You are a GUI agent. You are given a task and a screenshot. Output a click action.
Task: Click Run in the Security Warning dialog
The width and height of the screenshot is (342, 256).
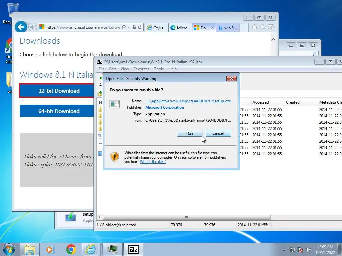(x=189, y=133)
